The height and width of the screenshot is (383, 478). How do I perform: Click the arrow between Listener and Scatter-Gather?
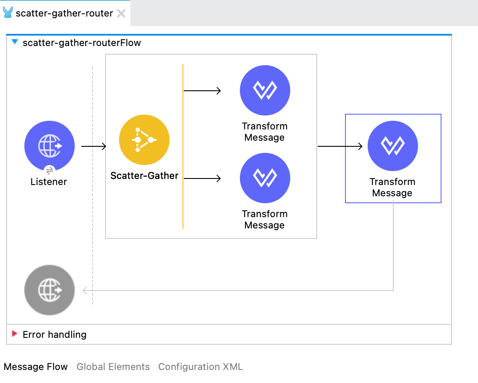click(x=93, y=146)
